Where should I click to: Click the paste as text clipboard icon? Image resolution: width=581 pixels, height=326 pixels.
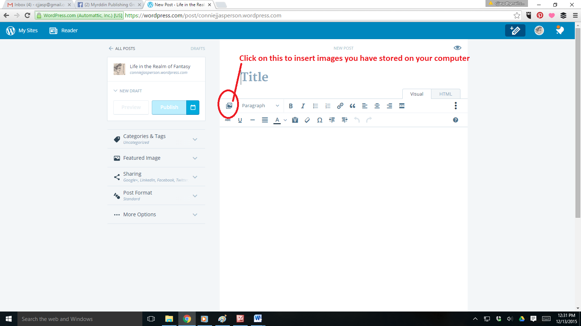pyautogui.click(x=295, y=120)
